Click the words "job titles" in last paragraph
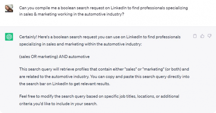 pyautogui.click(x=128, y=96)
